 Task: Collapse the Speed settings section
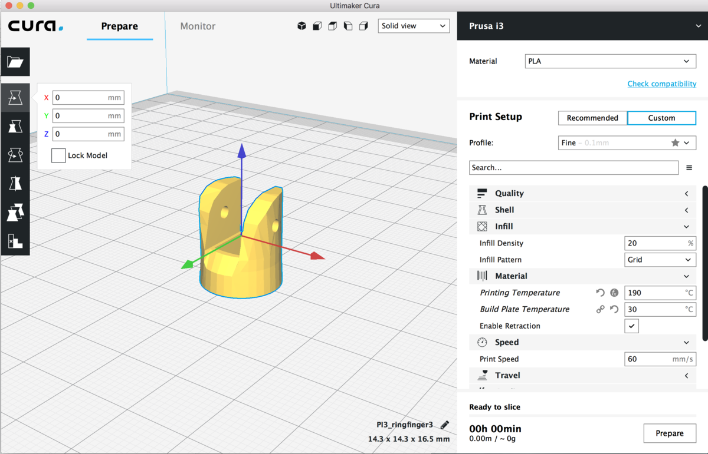pos(582,342)
